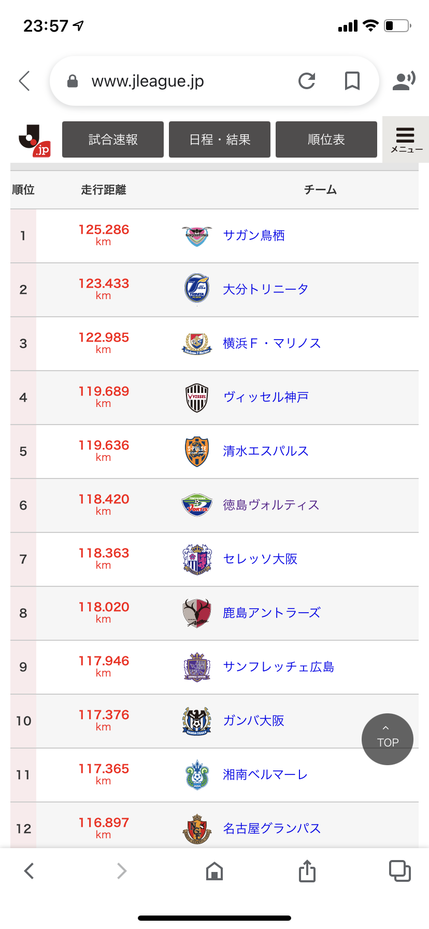The width and height of the screenshot is (429, 929).
Task: Click the ヴィッセル神戸 link
Action: pos(266,397)
